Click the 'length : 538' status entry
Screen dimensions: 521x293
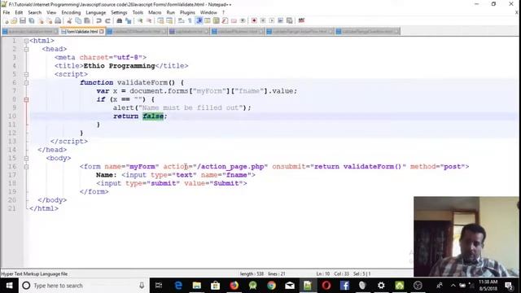(252, 274)
